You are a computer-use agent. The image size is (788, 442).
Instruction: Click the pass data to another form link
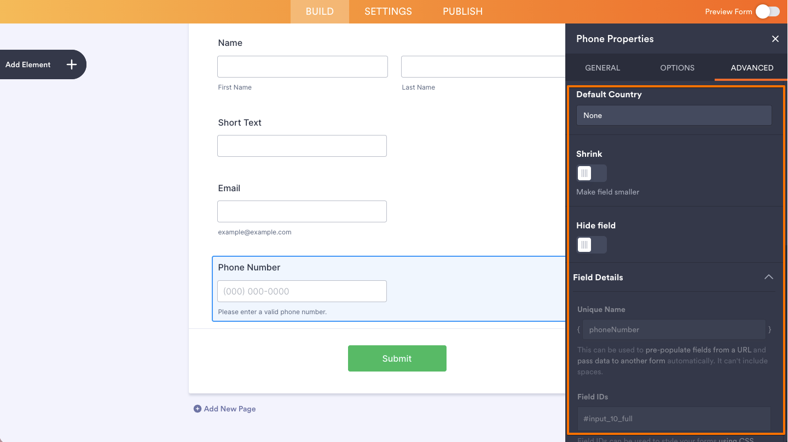point(621,361)
